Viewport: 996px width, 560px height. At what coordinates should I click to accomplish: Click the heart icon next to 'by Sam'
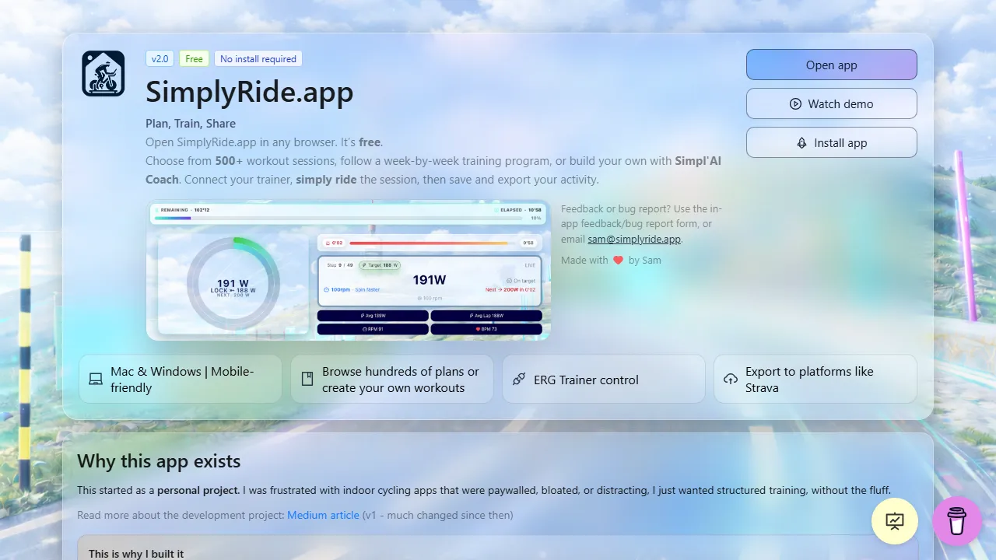click(x=619, y=260)
